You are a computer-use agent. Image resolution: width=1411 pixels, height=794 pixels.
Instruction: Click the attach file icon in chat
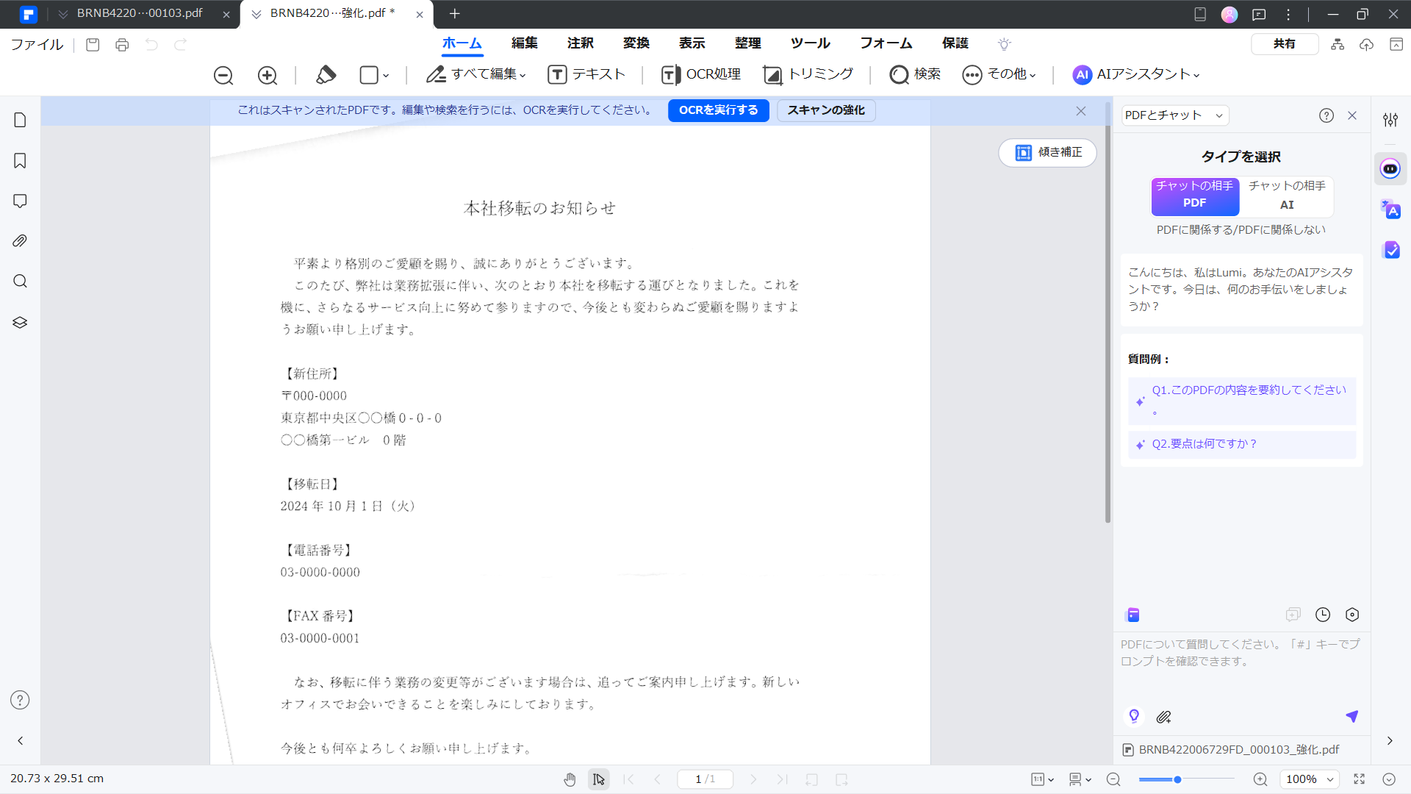click(1163, 717)
